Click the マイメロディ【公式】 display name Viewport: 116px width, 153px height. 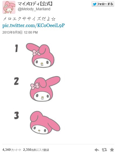[x=35, y=4]
